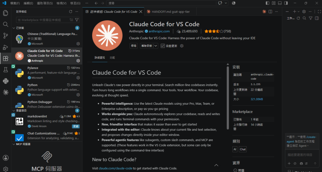
Task: Select the Extensions view icon in activity bar
Action: (x=6, y=59)
